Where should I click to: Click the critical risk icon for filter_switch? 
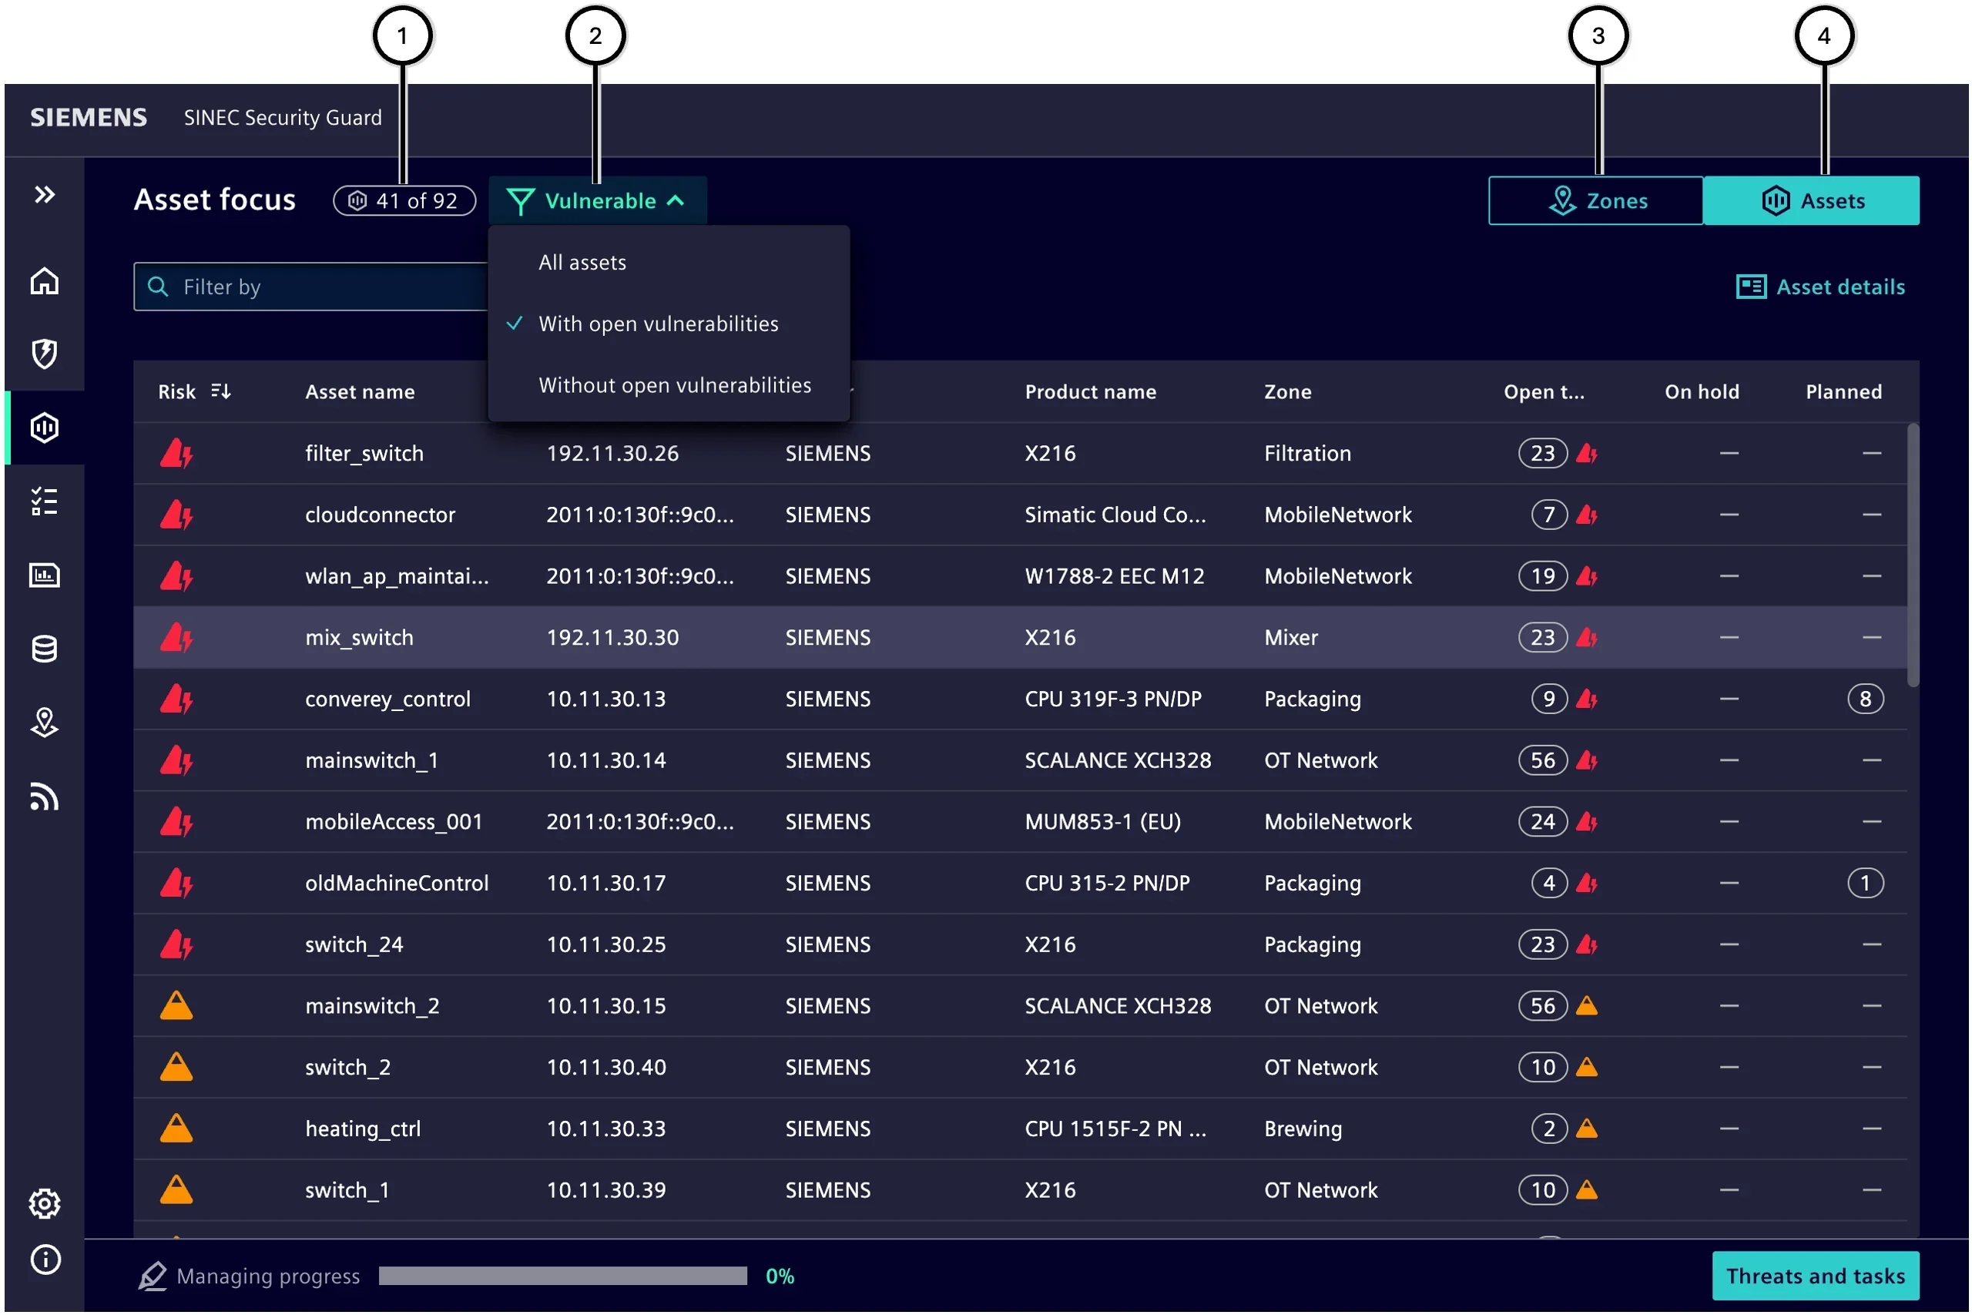click(x=176, y=454)
